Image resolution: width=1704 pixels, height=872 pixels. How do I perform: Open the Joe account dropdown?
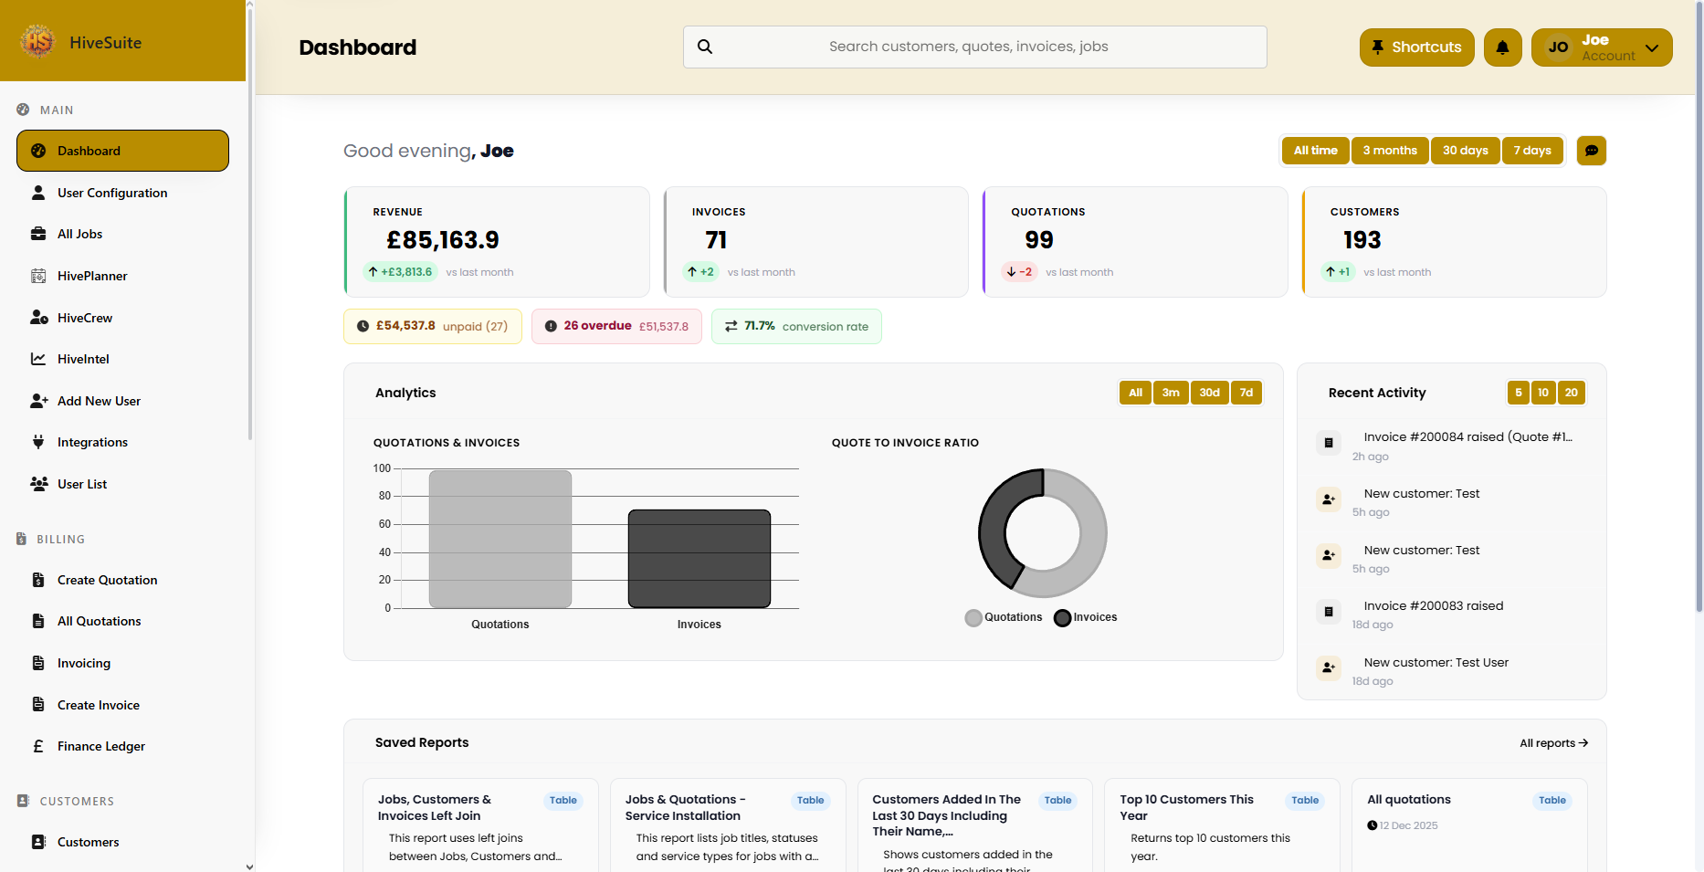click(1602, 47)
